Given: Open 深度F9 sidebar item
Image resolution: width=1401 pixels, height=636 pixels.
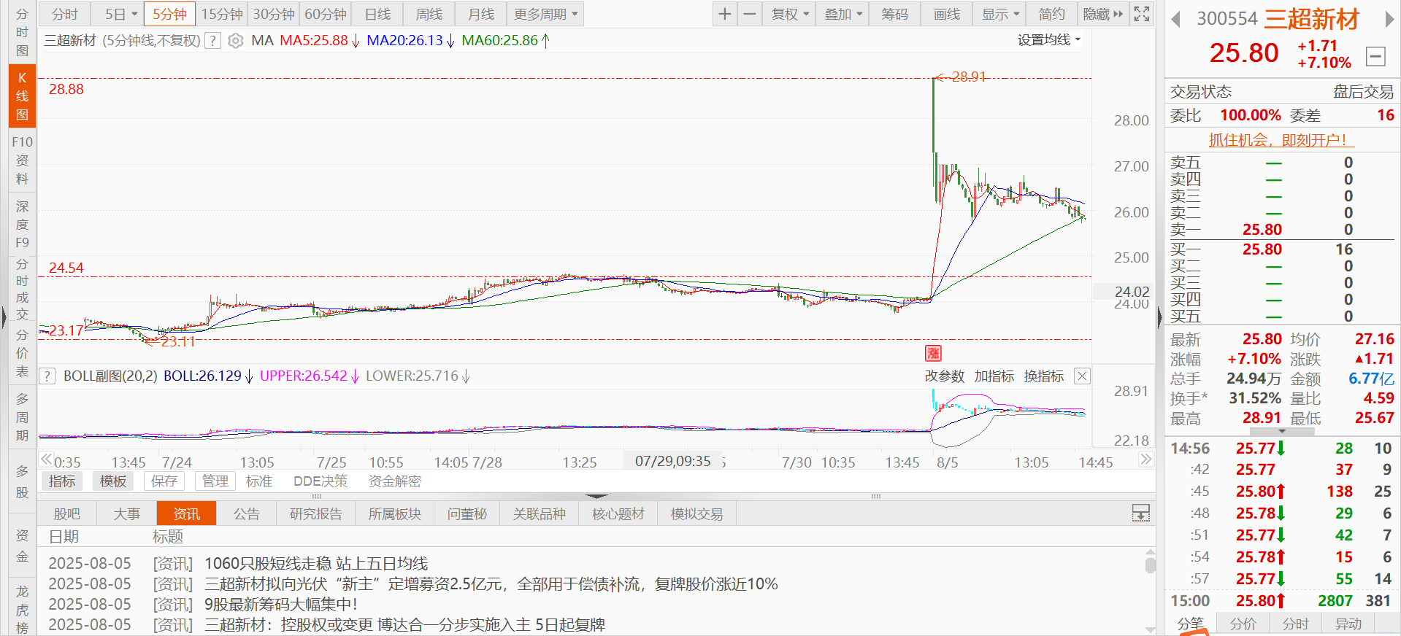Looking at the screenshot, I should 22,224.
